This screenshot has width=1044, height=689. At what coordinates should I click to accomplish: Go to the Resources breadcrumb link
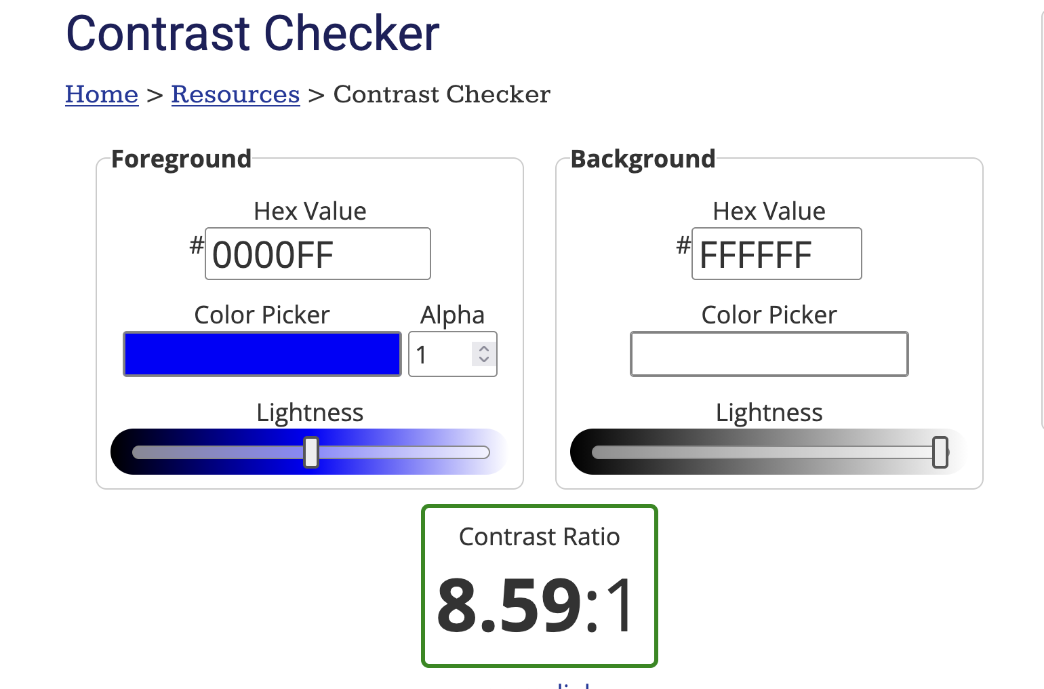point(235,94)
